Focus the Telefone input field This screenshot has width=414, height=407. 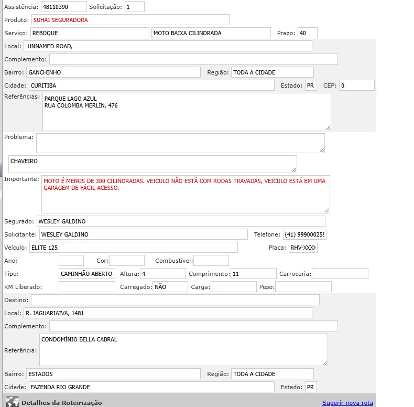coord(304,234)
